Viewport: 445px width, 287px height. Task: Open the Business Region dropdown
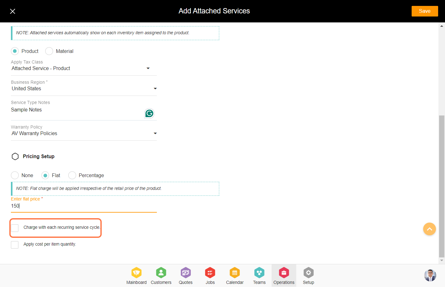(84, 89)
